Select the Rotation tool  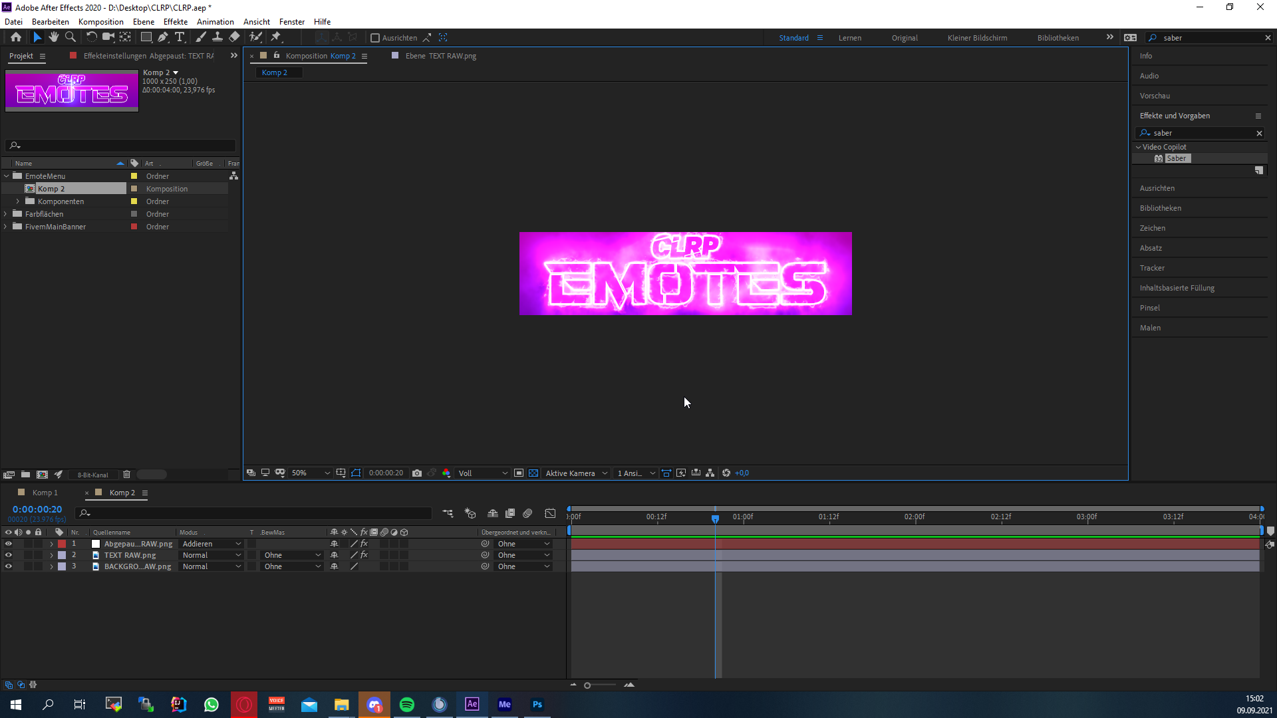tap(91, 37)
